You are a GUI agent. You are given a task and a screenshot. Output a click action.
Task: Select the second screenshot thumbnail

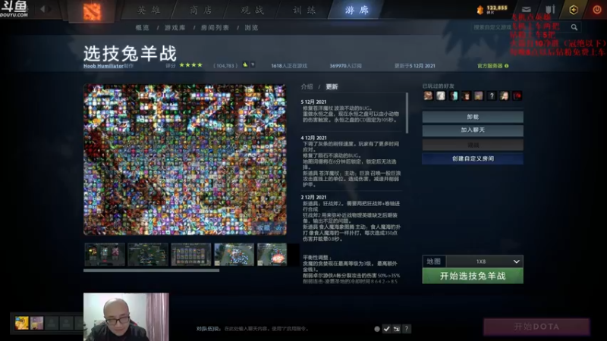coord(148,255)
